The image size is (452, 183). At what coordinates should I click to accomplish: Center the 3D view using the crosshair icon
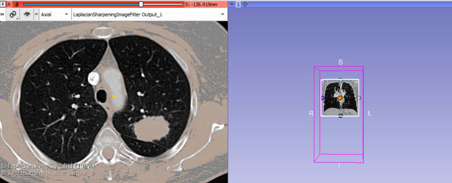[245, 4]
